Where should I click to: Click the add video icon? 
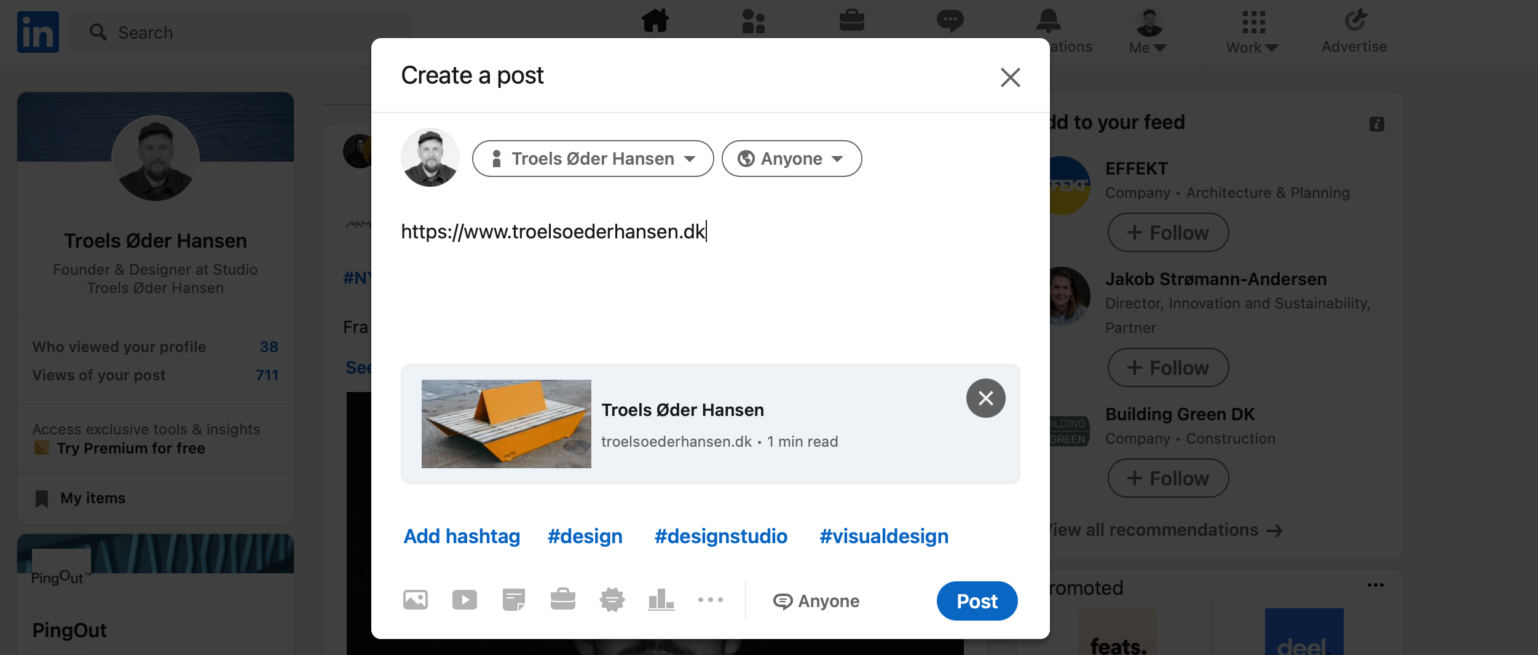pos(465,600)
